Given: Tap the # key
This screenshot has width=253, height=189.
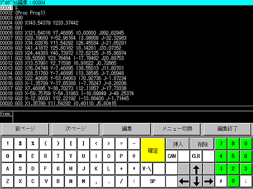Looking at the screenshot, I should (221, 181).
